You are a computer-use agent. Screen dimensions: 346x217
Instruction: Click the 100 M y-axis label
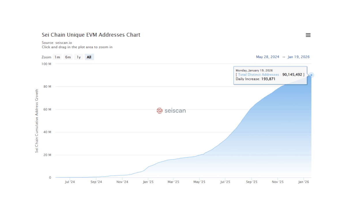click(46, 64)
